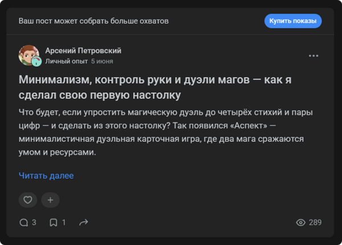Click the bookmark count number 1
The image size is (342, 245).
click(x=64, y=222)
